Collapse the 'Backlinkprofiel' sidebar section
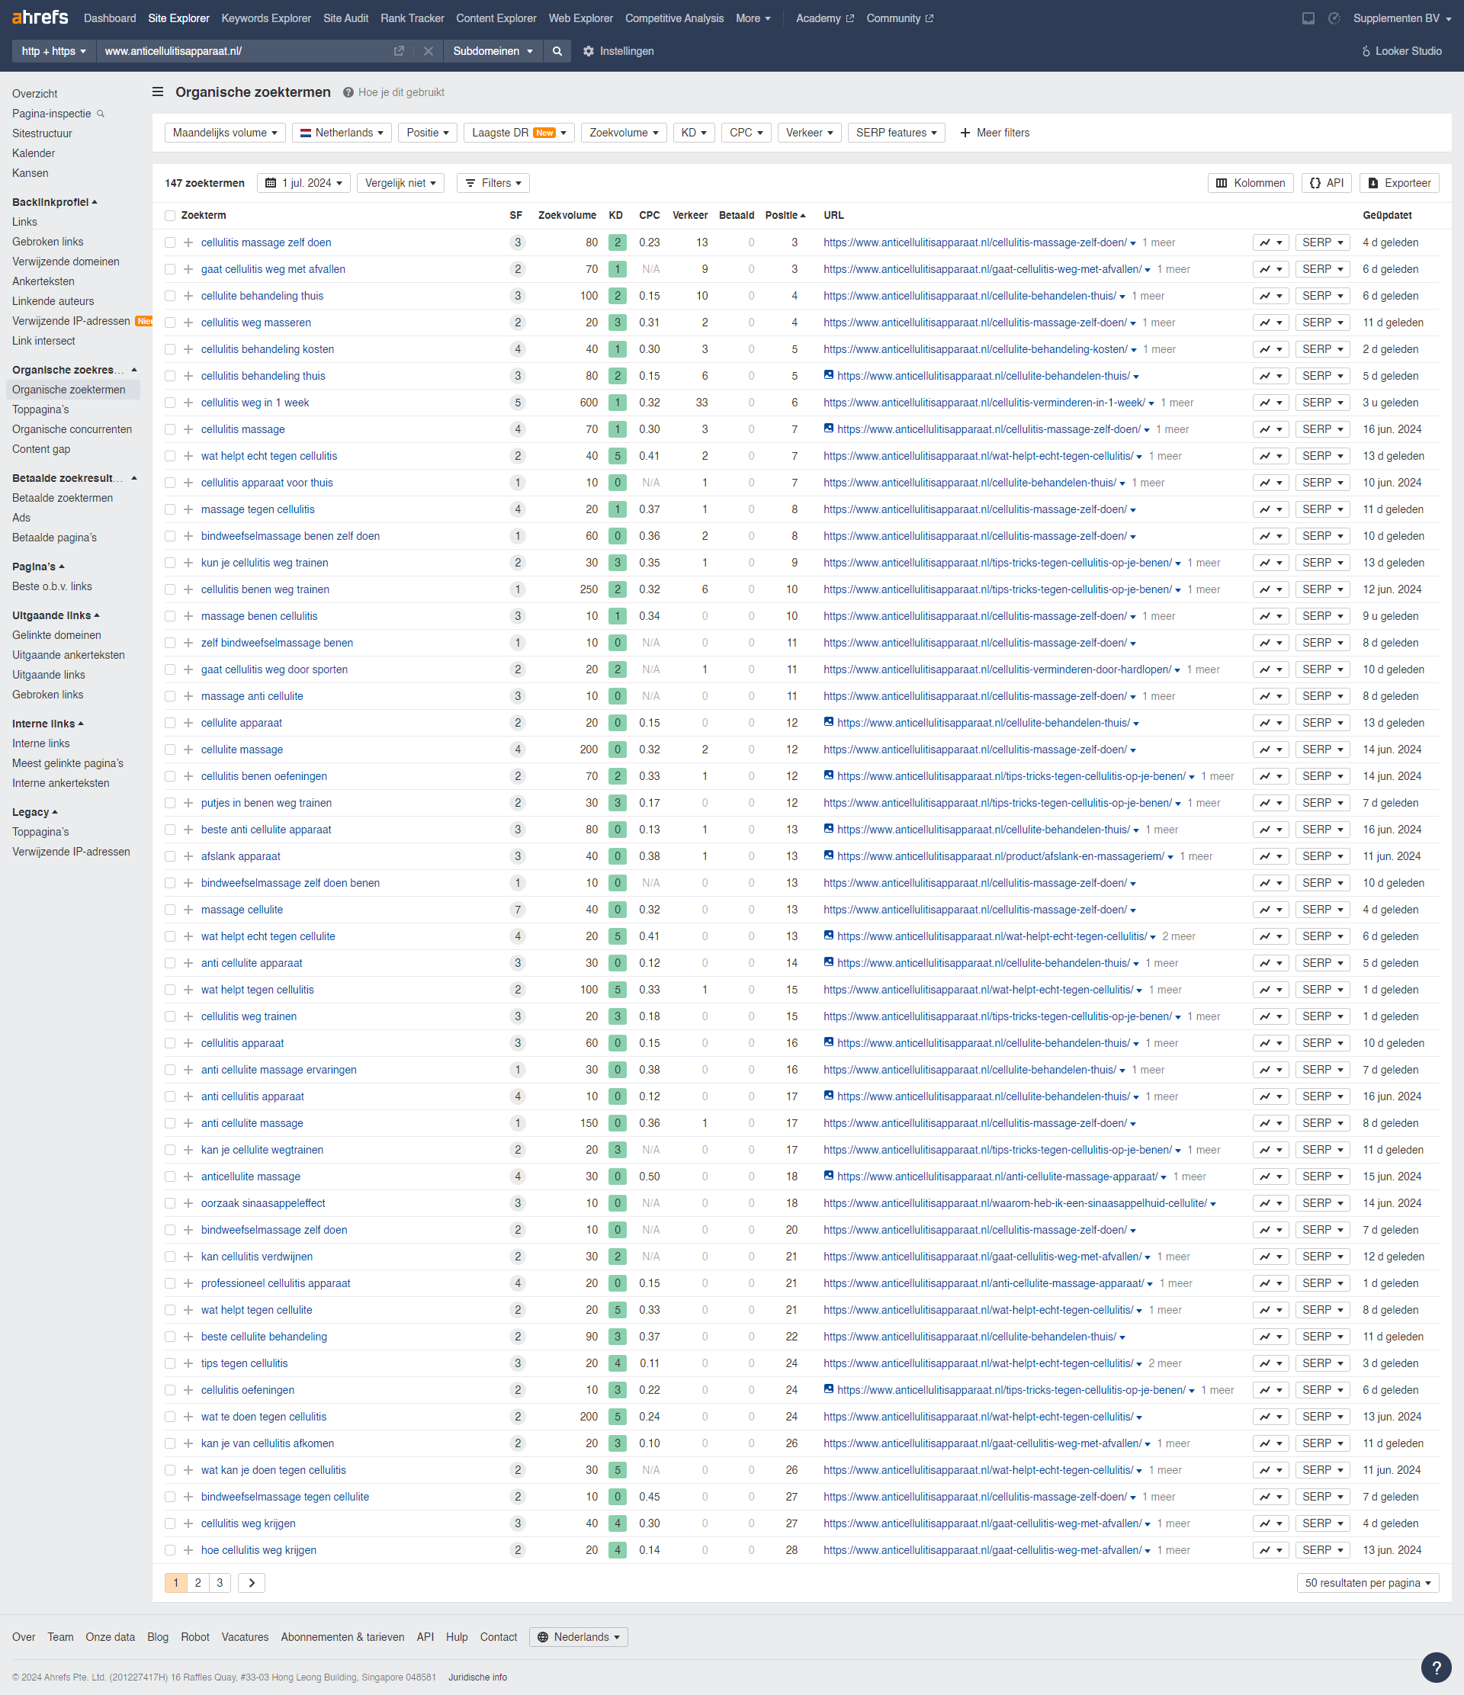Image resolution: width=1464 pixels, height=1695 pixels. coord(54,202)
